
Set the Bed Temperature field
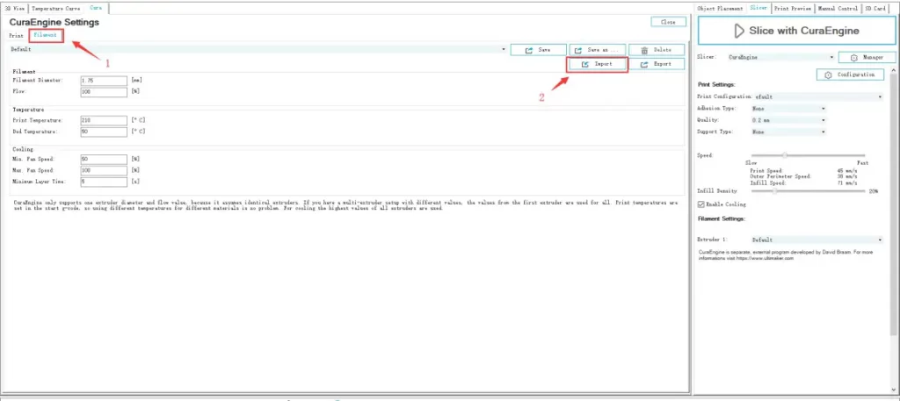[104, 132]
